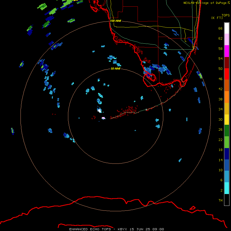231x231 pixels.
Task: Click the '66' legend label
Action: pos(220,28)
